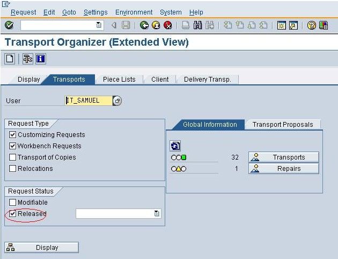This screenshot has width=338, height=259.
Task: Click the red Cancel icon
Action: (x=168, y=25)
